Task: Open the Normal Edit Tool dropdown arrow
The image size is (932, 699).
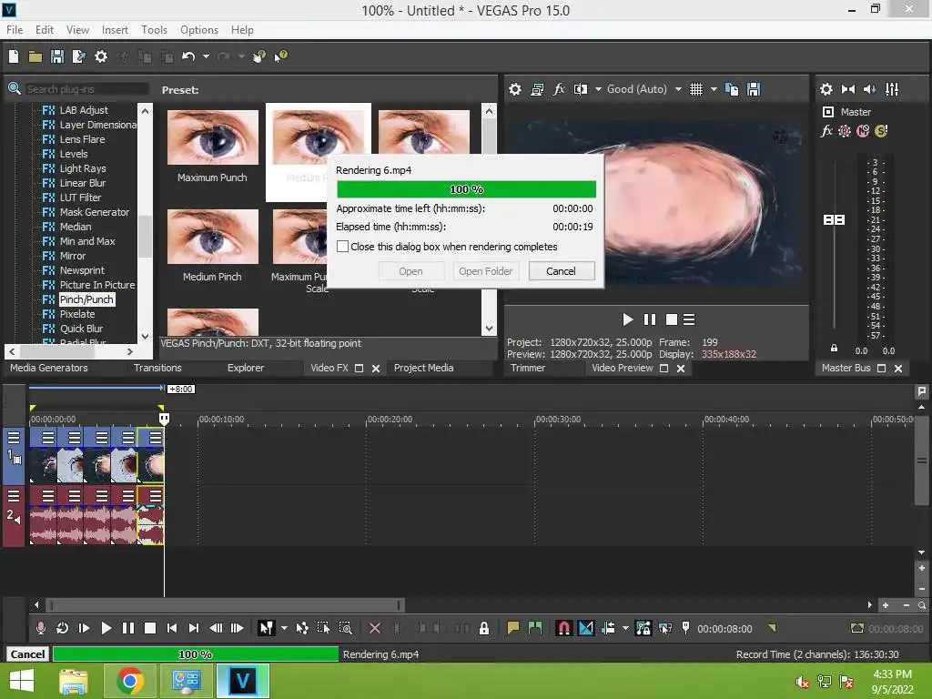Action: [x=284, y=628]
